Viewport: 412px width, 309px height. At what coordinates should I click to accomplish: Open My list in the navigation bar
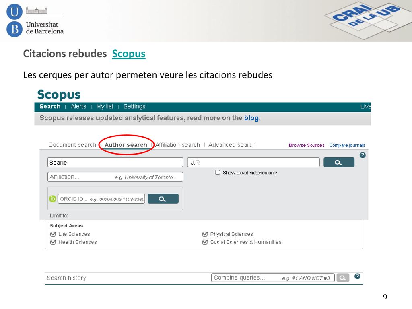pyautogui.click(x=105, y=106)
